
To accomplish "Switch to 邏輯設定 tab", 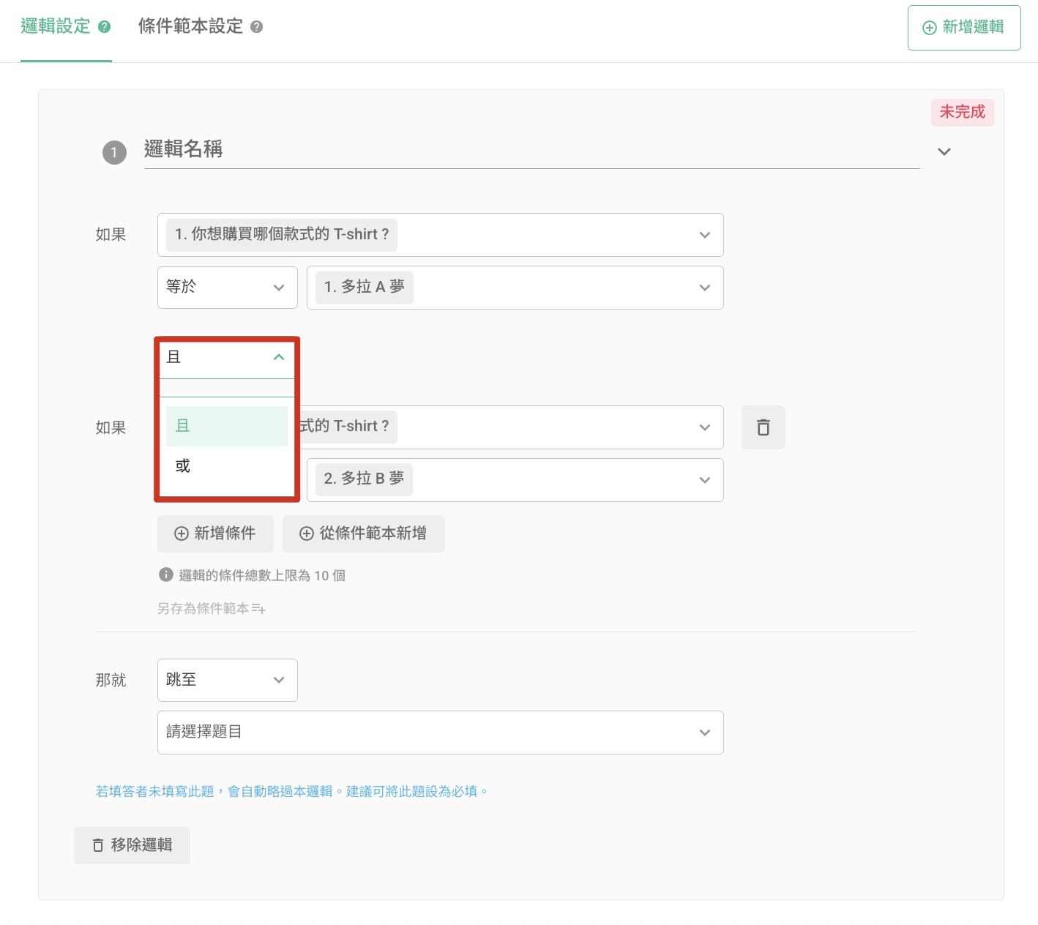I will [56, 27].
